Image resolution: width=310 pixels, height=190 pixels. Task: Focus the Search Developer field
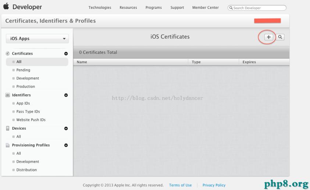click(x=257, y=8)
